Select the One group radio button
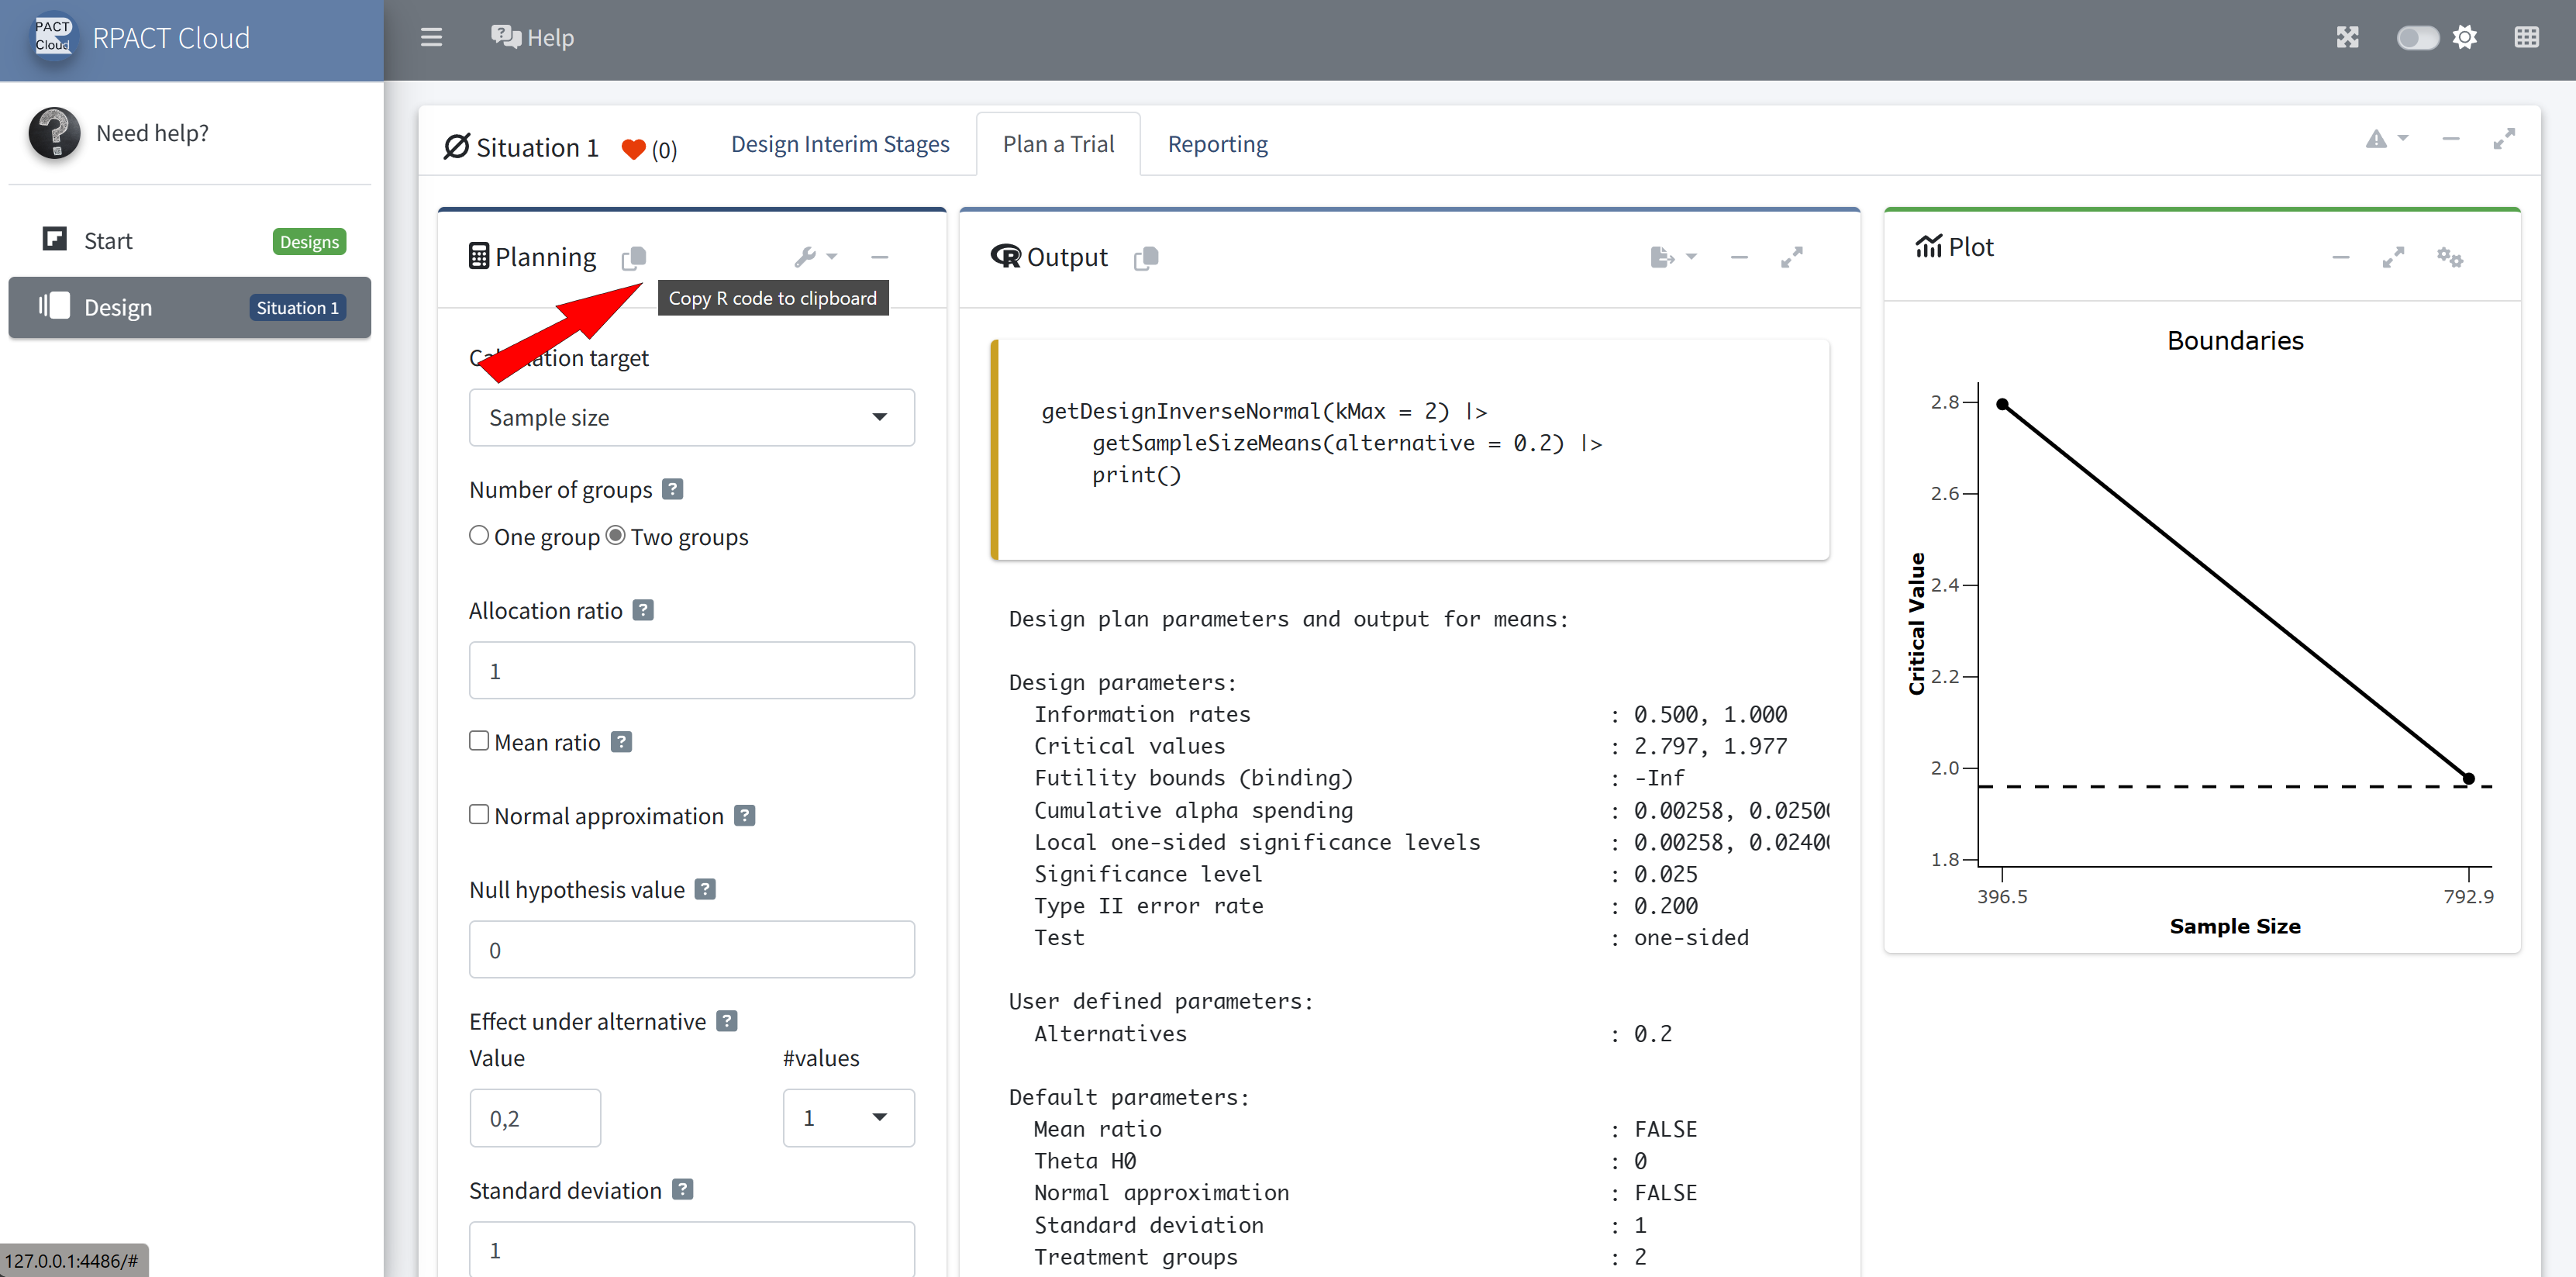2576x1277 pixels. [479, 536]
